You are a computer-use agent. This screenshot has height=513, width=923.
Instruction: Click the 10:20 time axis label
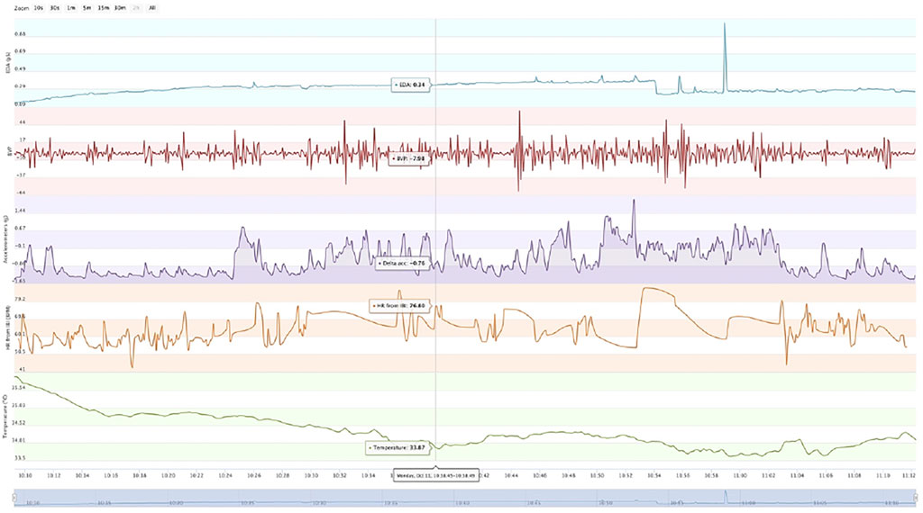(168, 475)
